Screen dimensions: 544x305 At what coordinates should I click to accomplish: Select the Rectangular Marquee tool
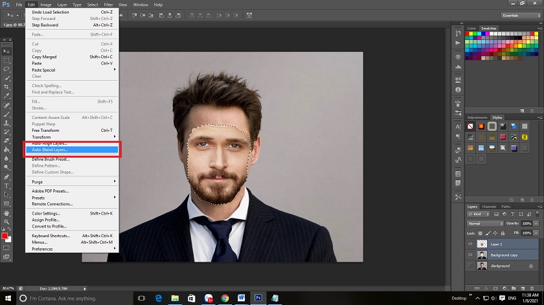pos(6,60)
